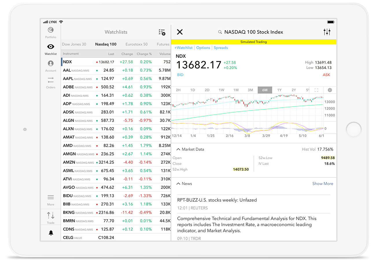Image resolution: width=376 pixels, height=260 pixels.
Task: Sort by the Volume column header
Action: 165,54
